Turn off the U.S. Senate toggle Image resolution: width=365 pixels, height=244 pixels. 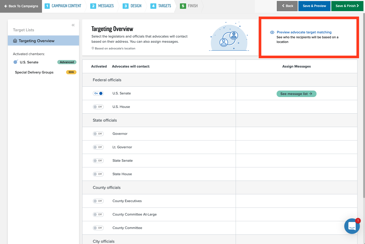[x=98, y=93]
